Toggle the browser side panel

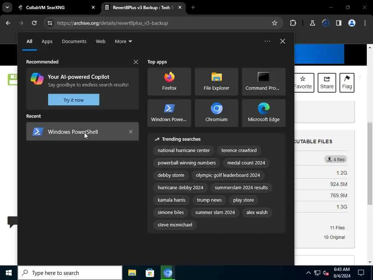tap(338, 23)
